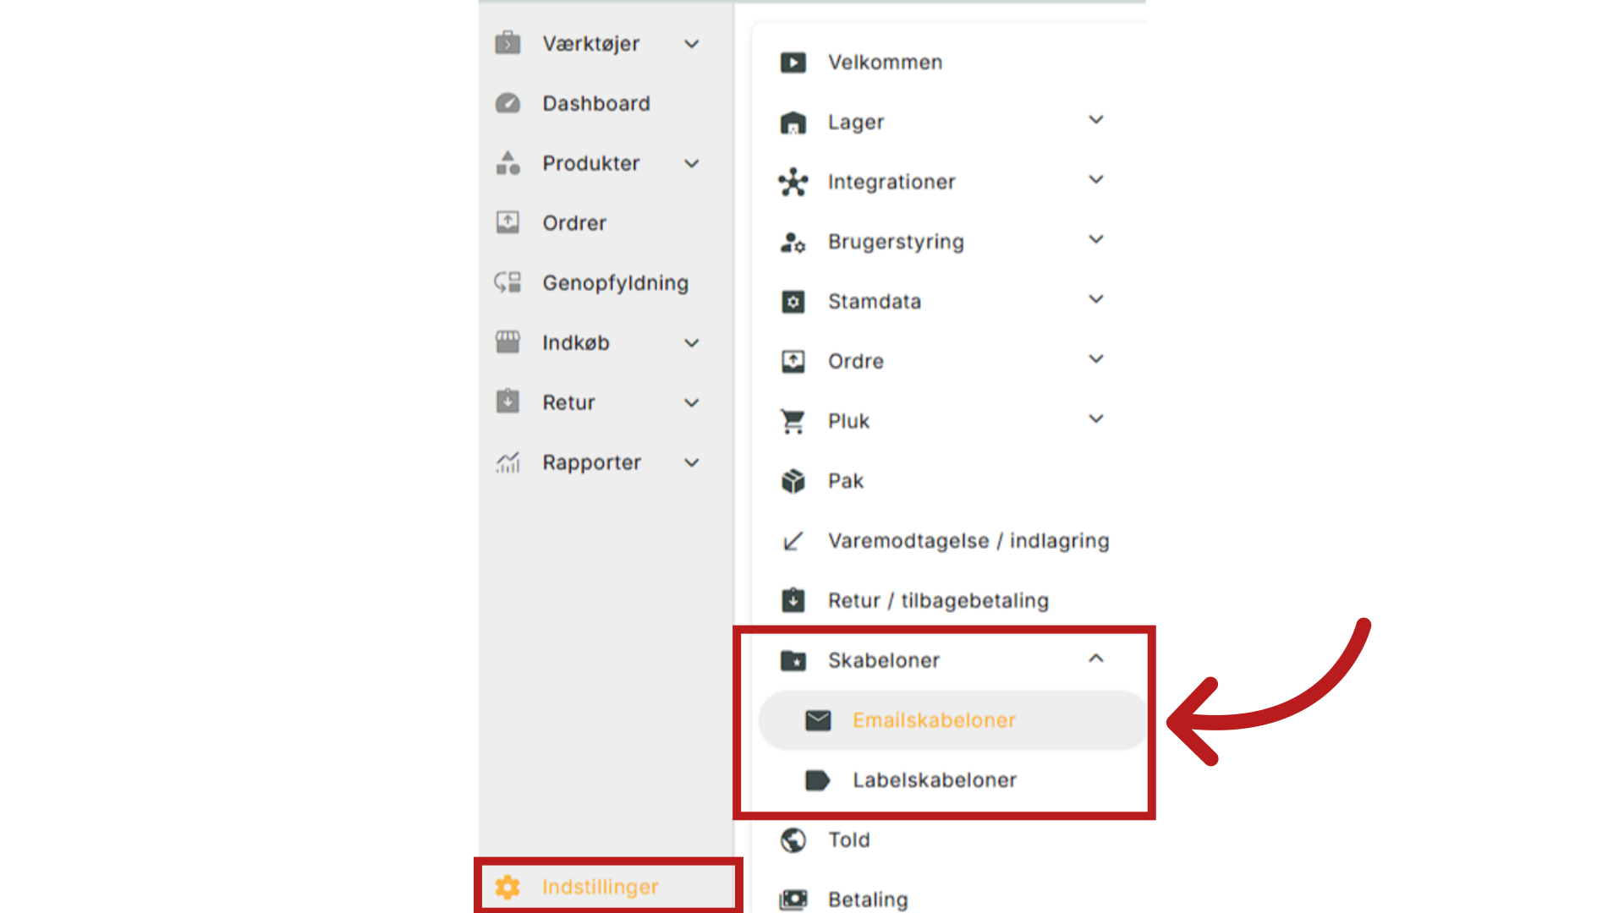This screenshot has height=913, width=1624.
Task: Expand the Lager submenu chevron
Action: point(1096,120)
